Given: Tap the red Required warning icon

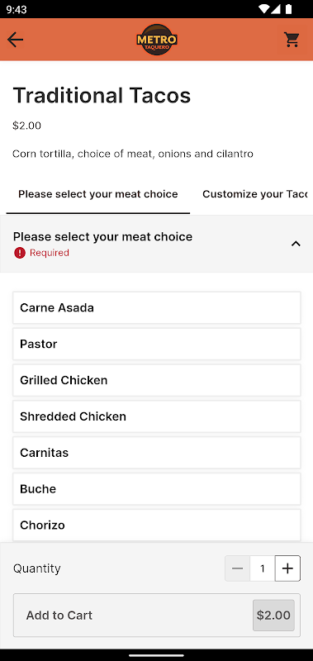Looking at the screenshot, I should tap(19, 253).
